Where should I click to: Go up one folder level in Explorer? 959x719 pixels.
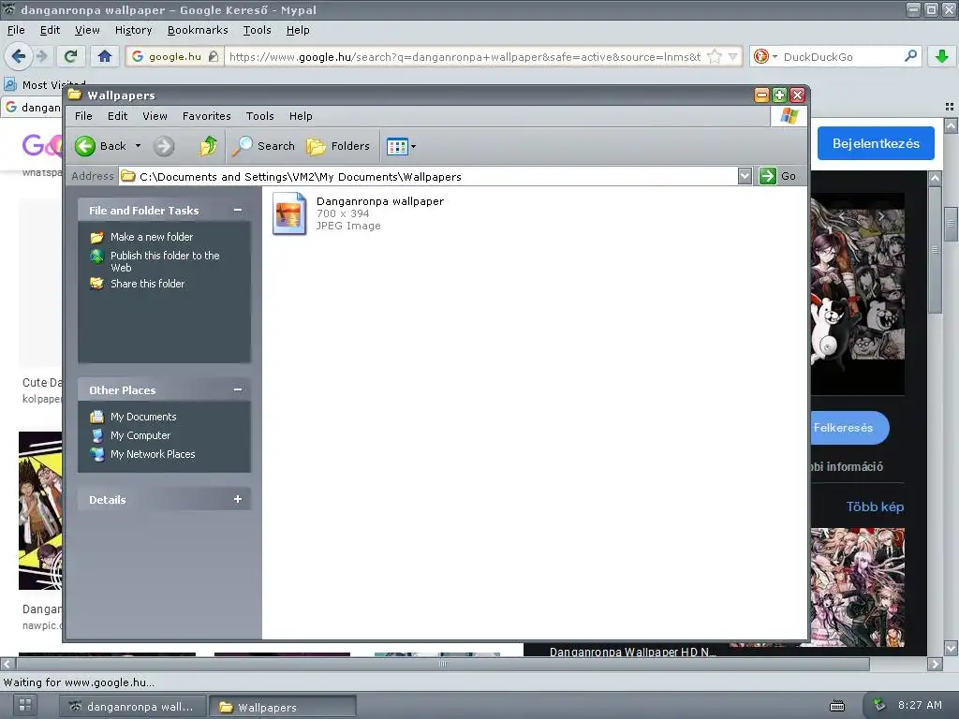208,146
